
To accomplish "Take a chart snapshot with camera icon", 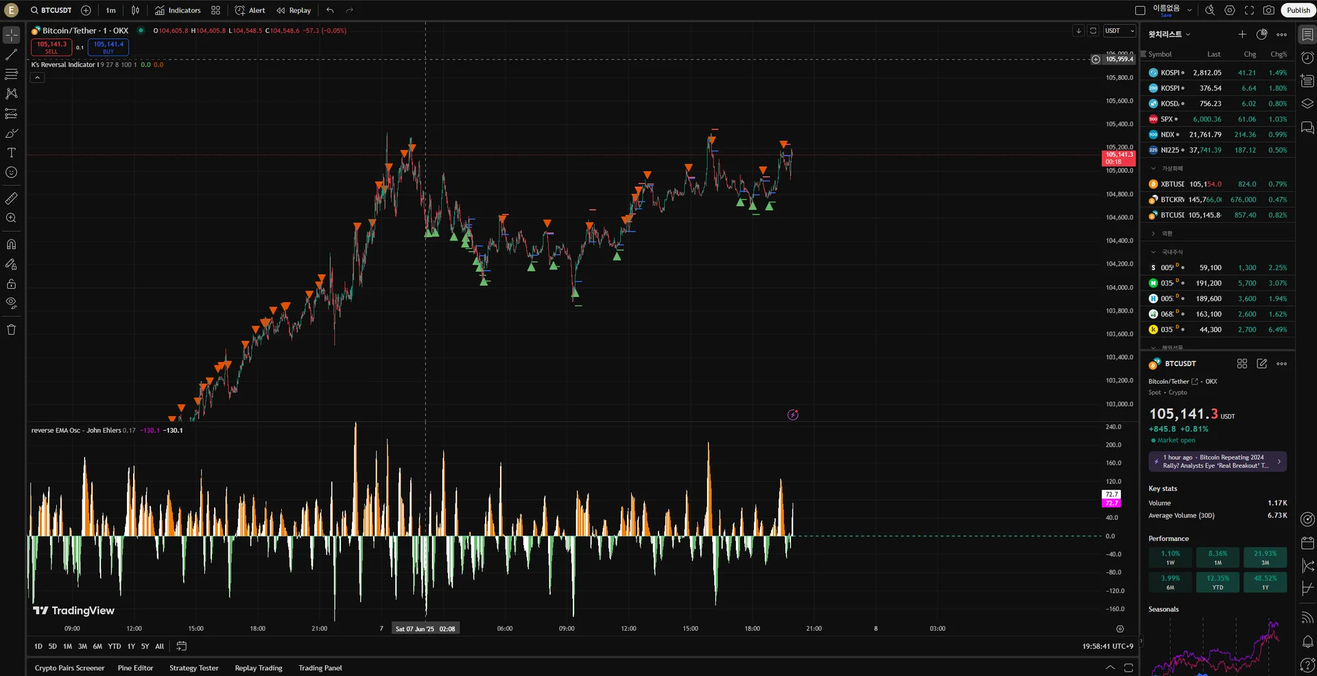I will click(x=1269, y=10).
